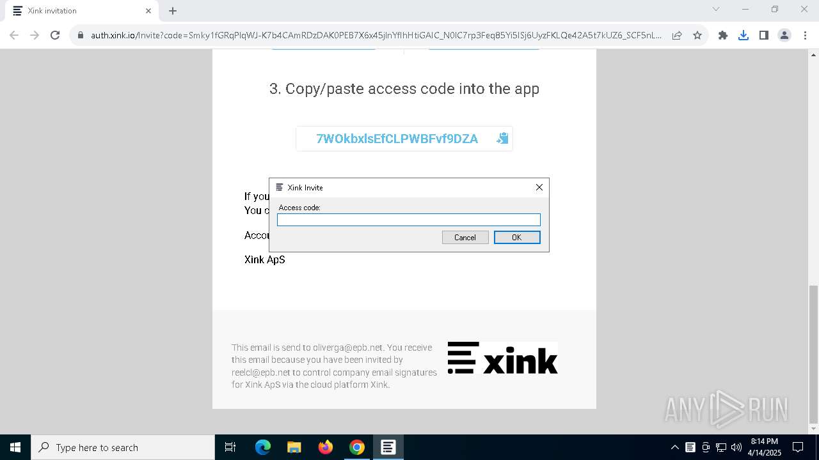Open tab search dropdown arrow
This screenshot has width=819, height=460.
tap(716, 9)
